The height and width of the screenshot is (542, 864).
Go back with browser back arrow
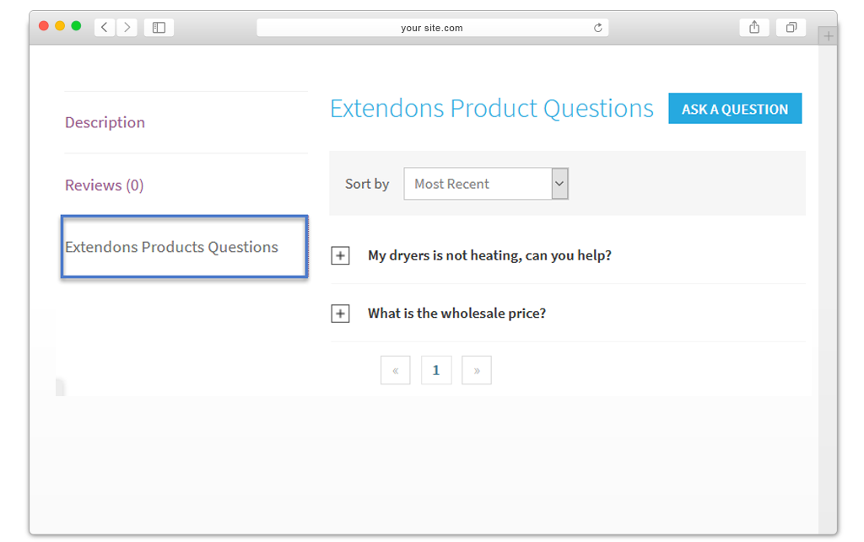pos(104,27)
